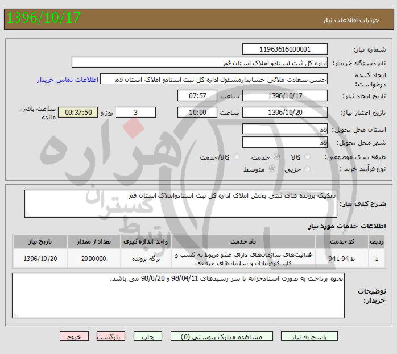The image size is (397, 354).
Task: Click the نام خدمت column header
Action: coord(243,241)
